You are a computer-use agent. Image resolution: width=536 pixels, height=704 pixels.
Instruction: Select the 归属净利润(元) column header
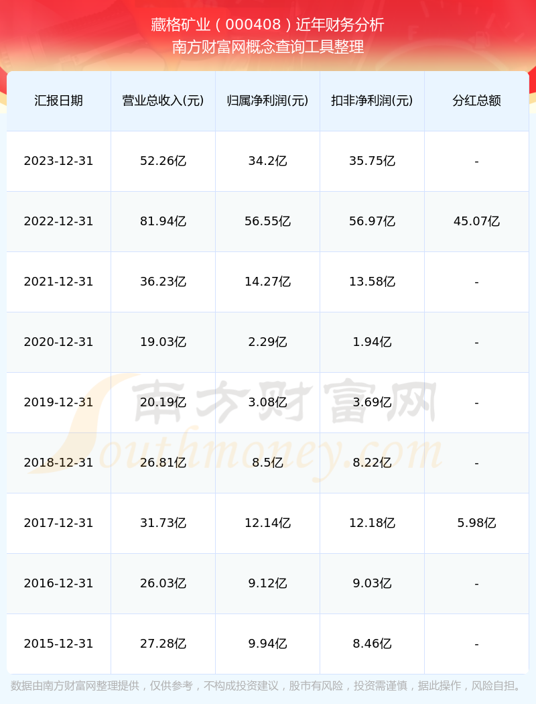[x=268, y=101]
